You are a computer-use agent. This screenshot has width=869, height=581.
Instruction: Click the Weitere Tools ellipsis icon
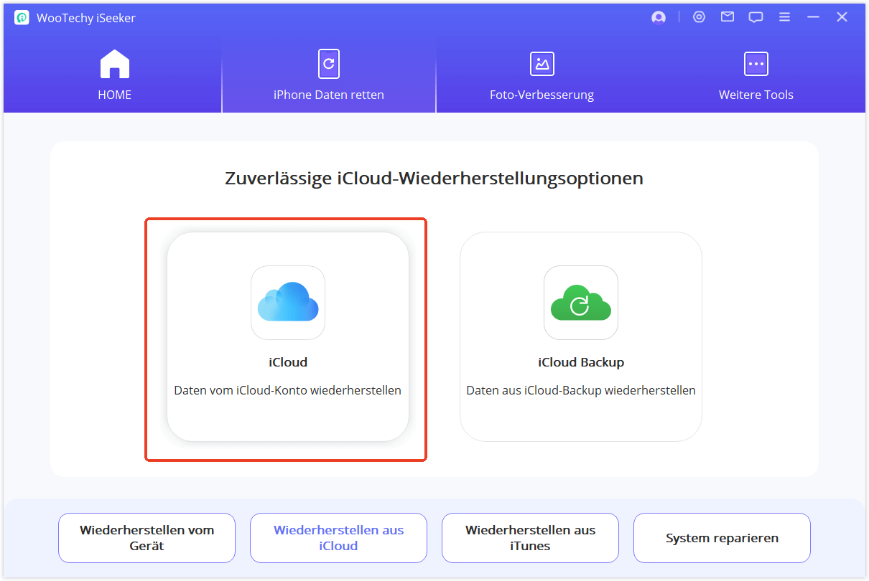tap(756, 63)
